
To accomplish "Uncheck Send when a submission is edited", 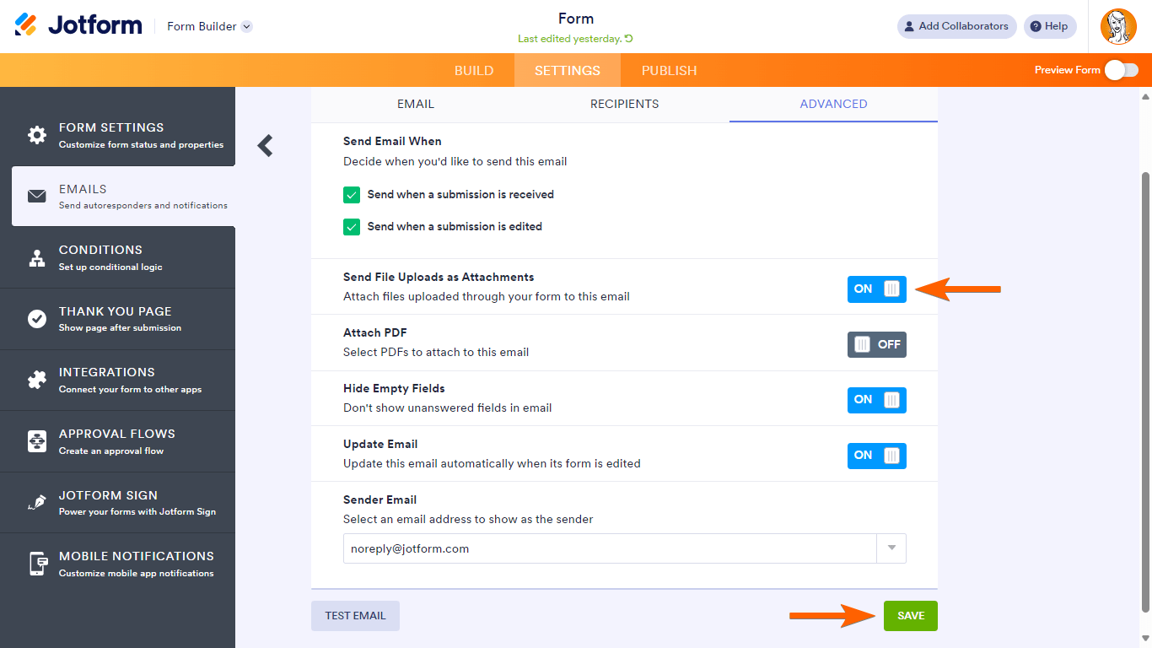I will 352,227.
